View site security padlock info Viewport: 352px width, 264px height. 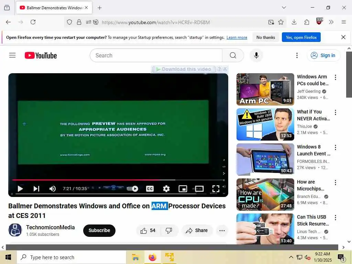click(79, 22)
